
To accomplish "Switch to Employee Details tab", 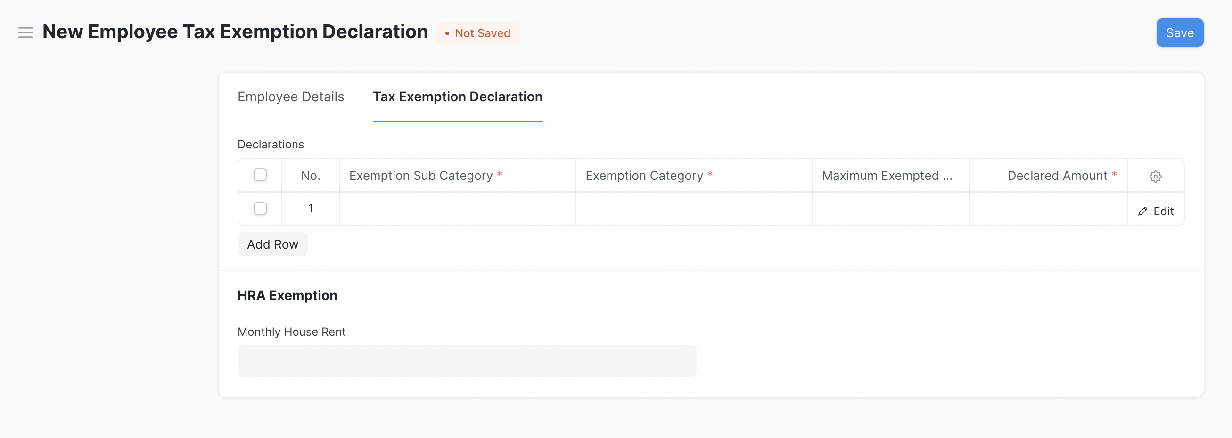I will pos(290,97).
